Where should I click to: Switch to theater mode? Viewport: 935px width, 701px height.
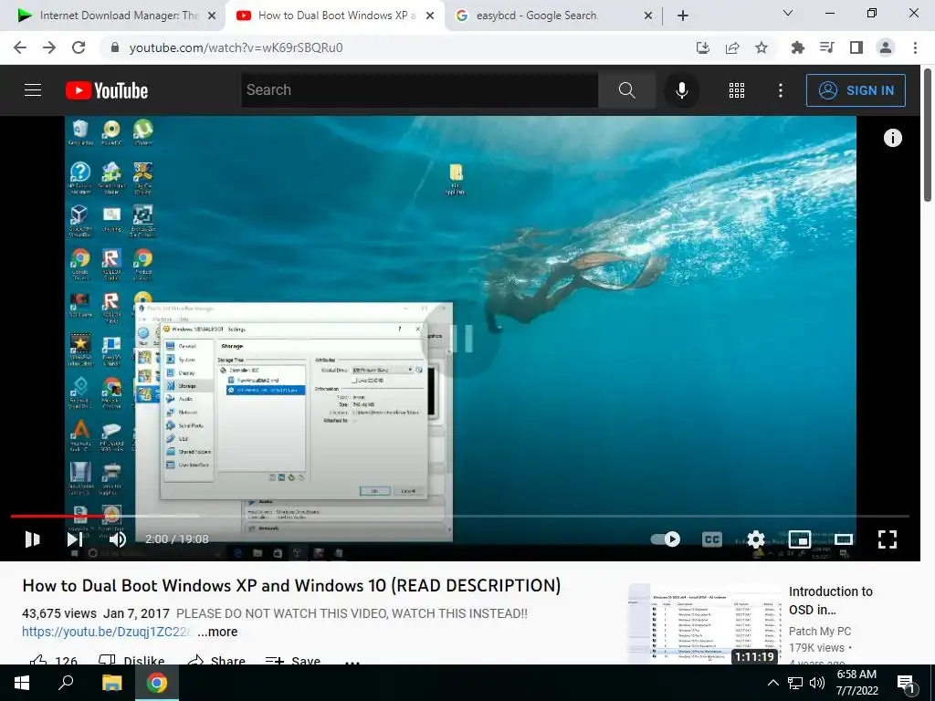pos(843,539)
